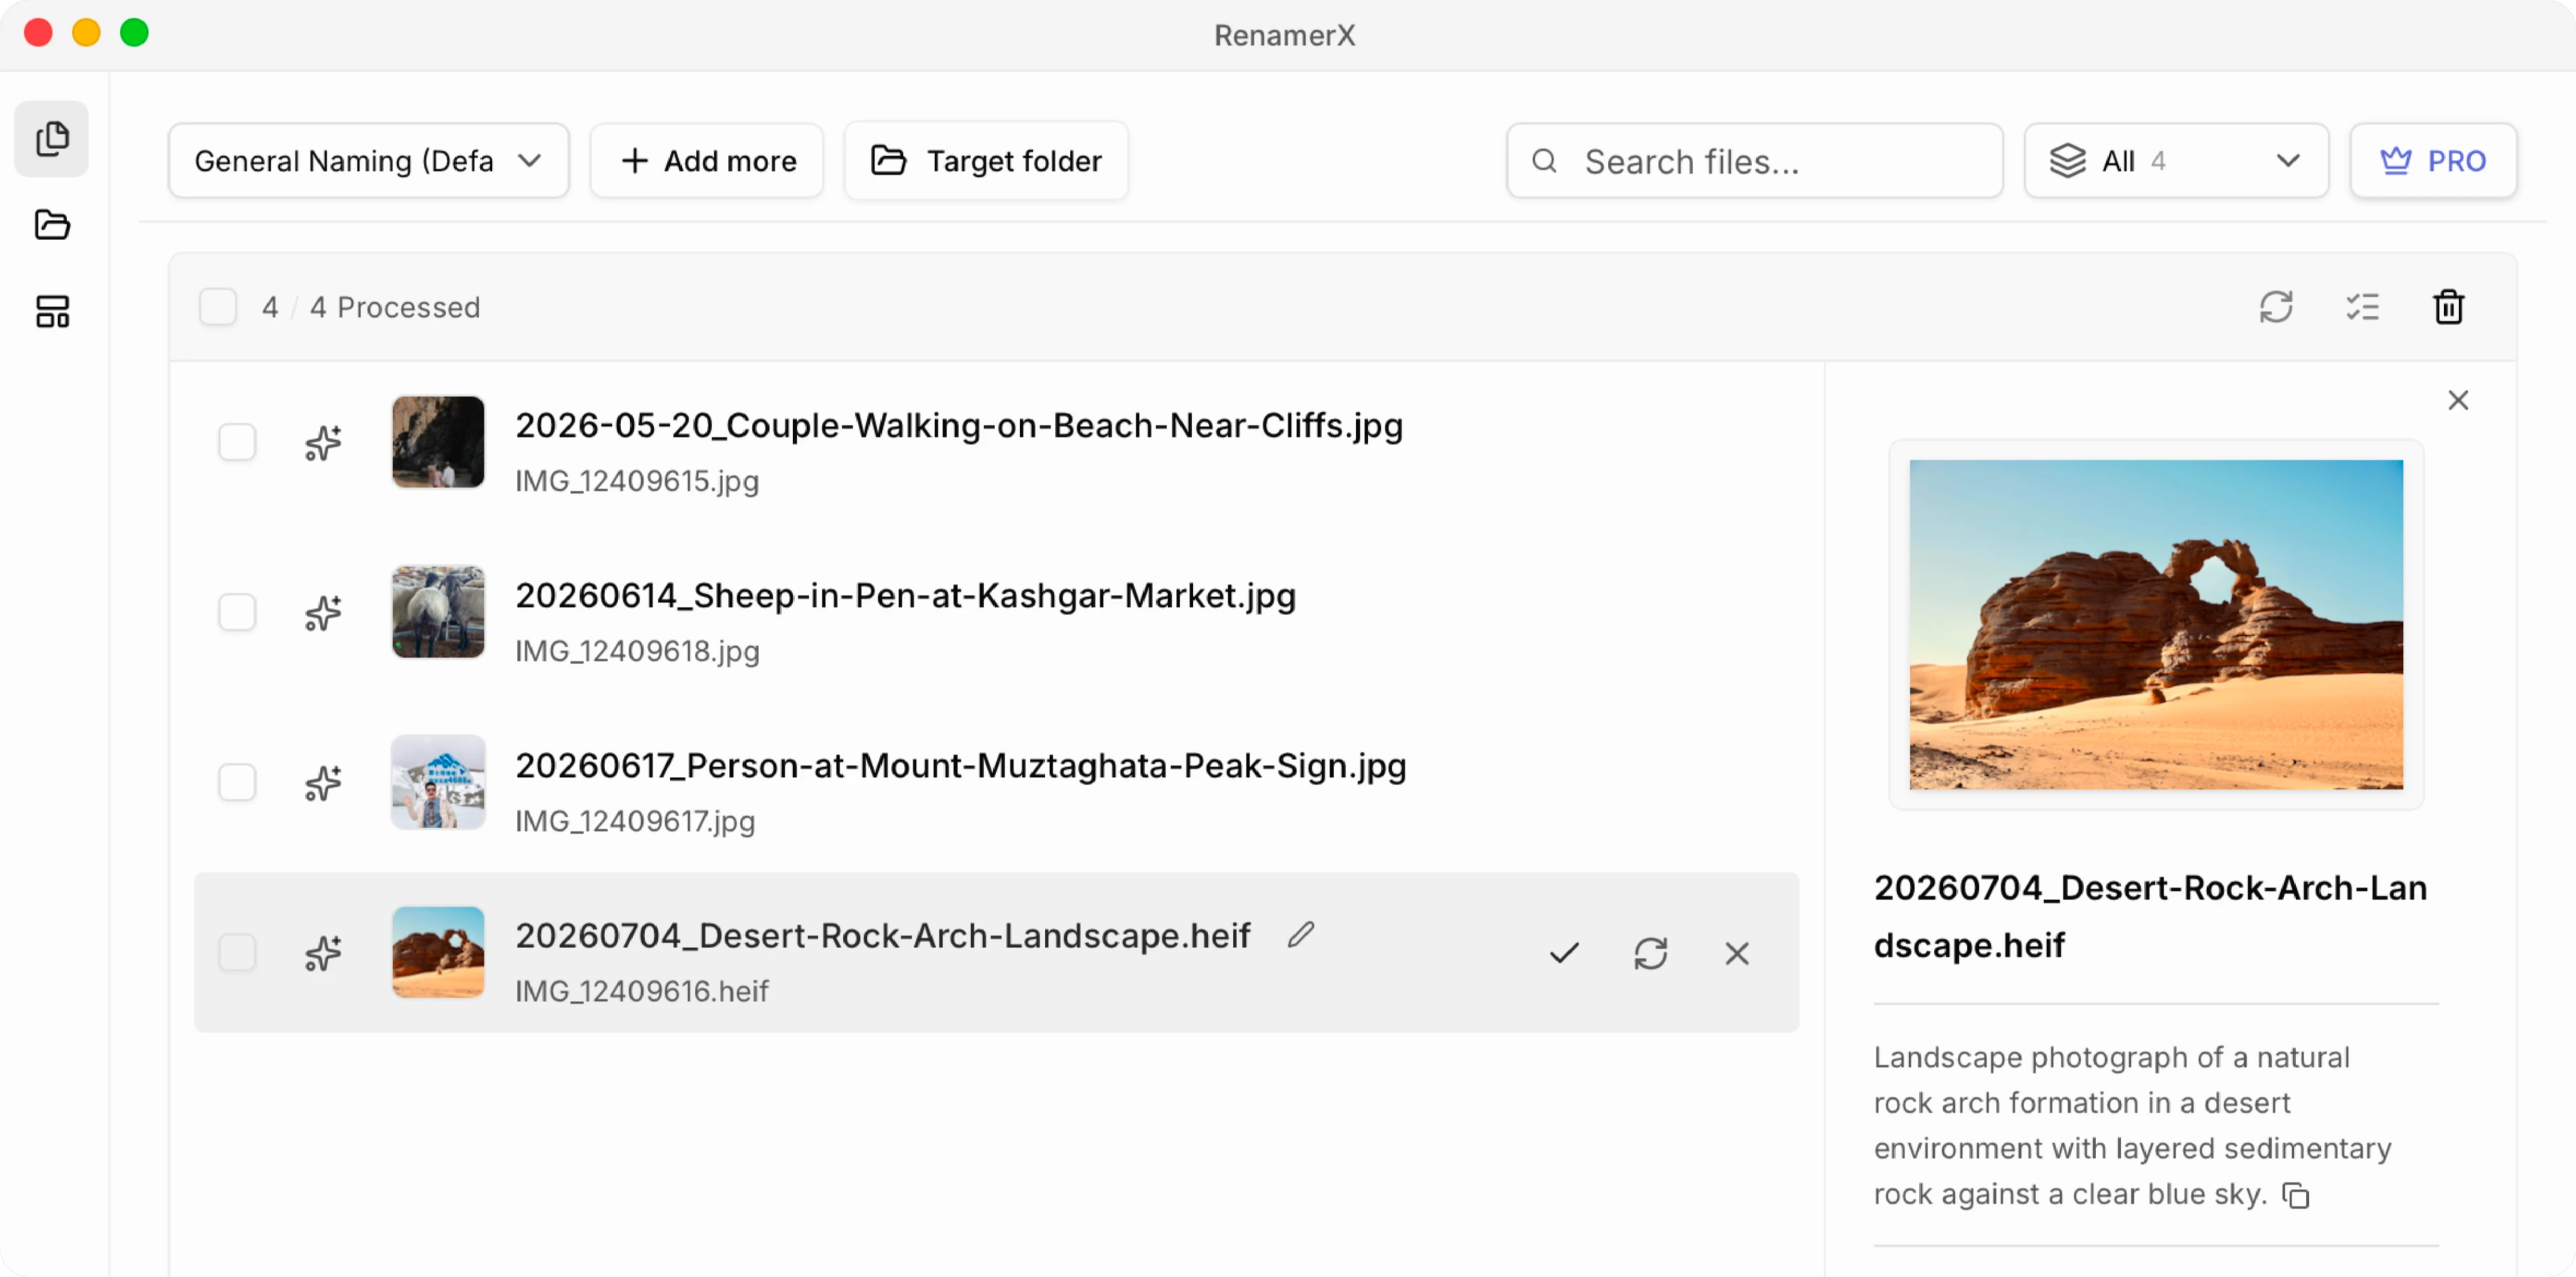2576x1277 pixels.
Task: Copy the landscape description text
Action: (2296, 1195)
